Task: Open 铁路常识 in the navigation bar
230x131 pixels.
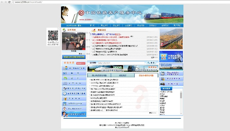Action: (153, 26)
